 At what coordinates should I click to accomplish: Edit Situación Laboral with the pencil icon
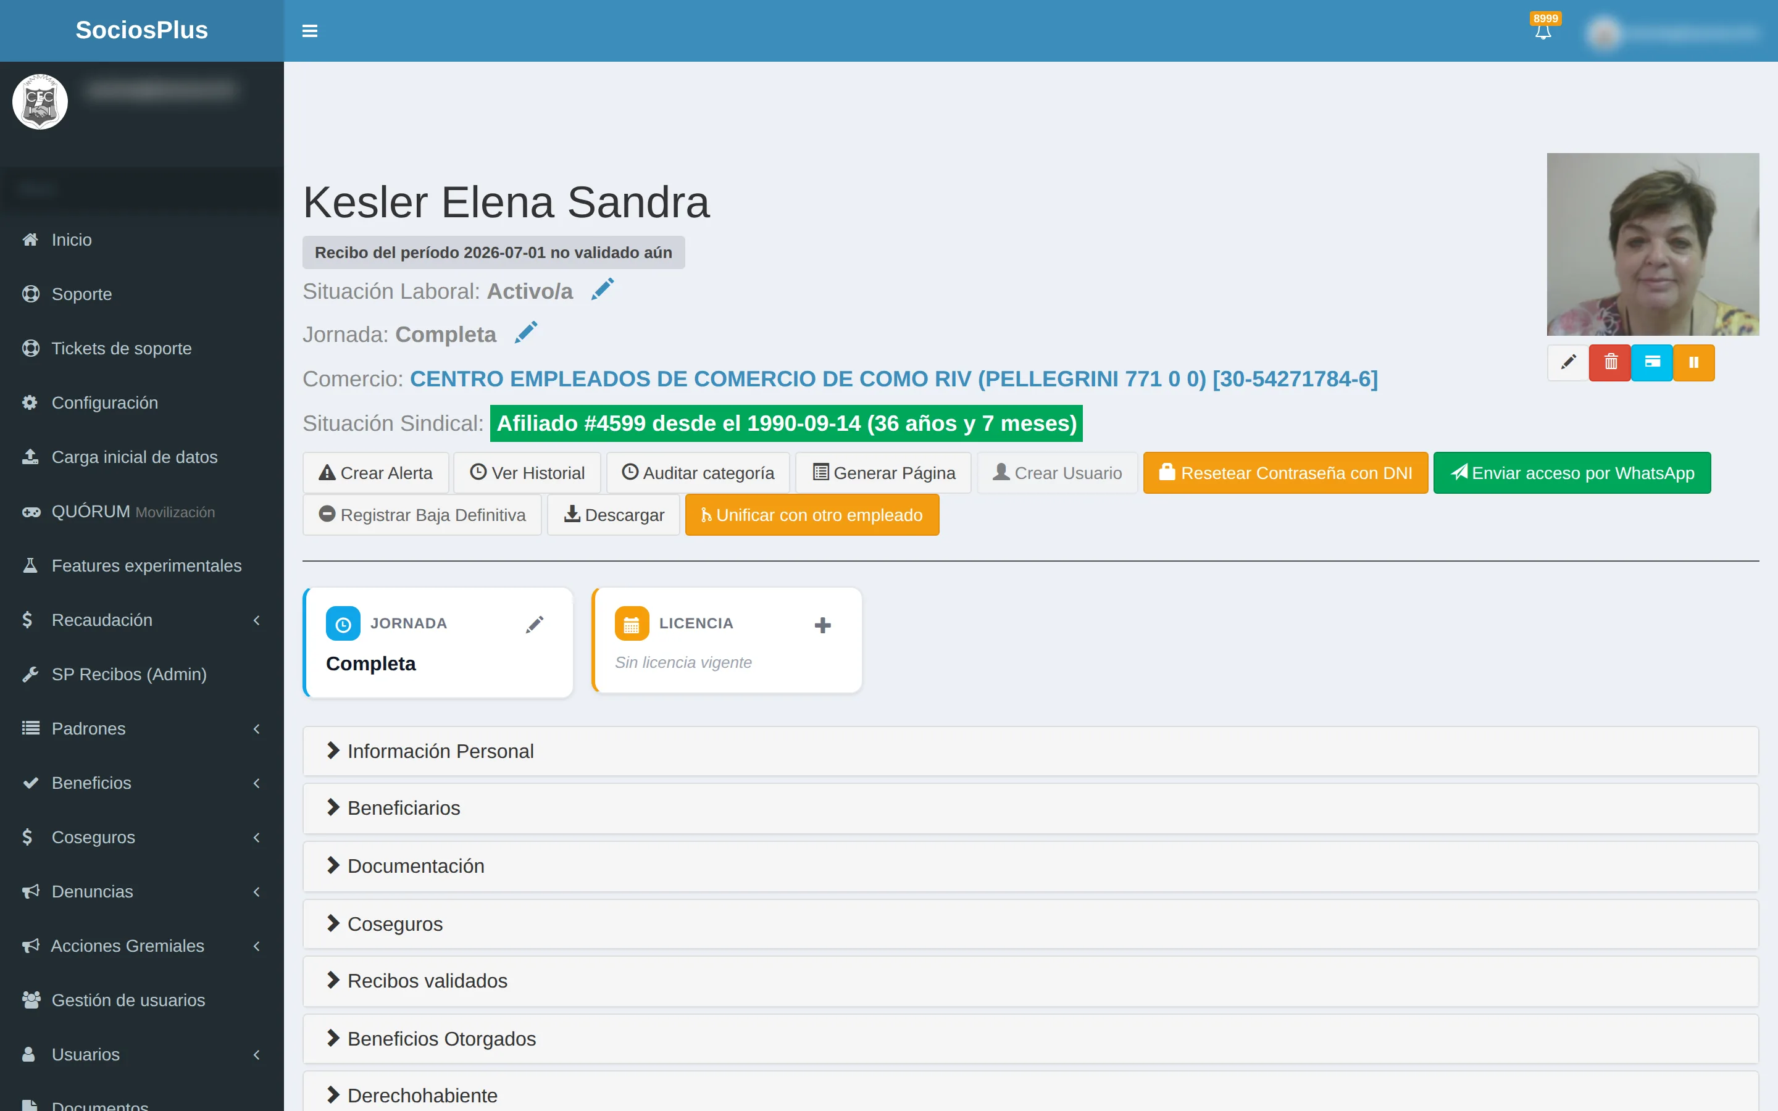(603, 289)
